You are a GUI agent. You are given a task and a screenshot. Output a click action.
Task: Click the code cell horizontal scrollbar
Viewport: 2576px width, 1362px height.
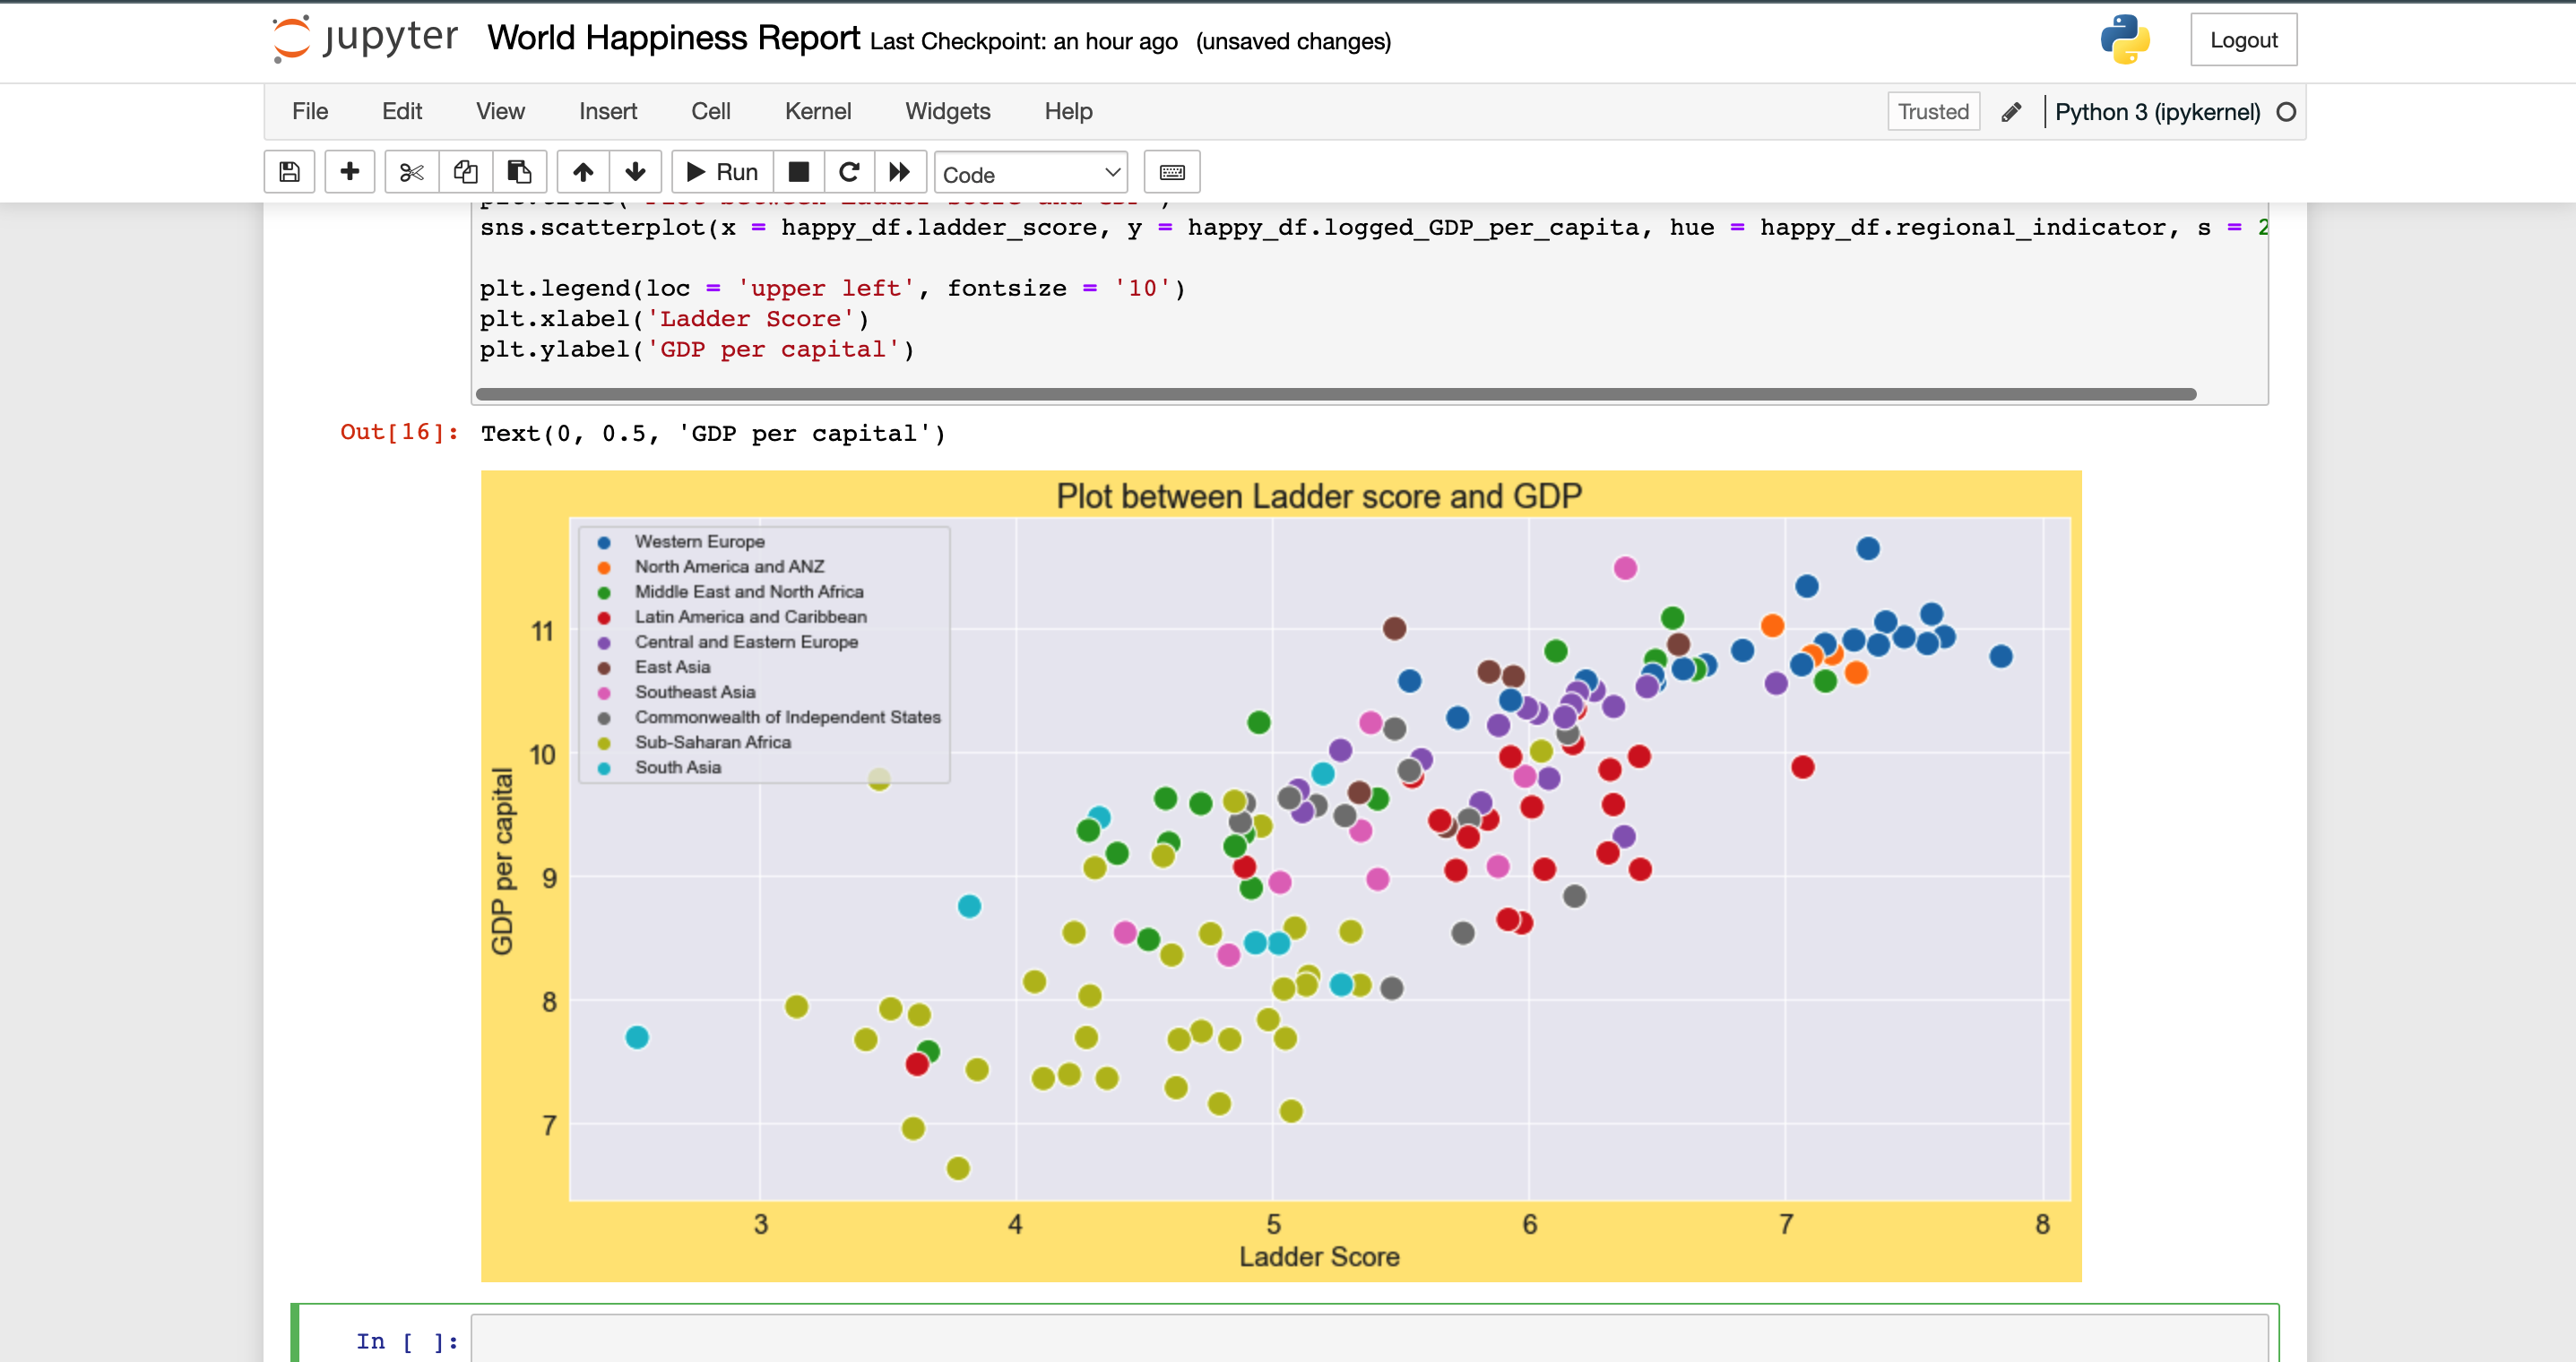tap(1335, 394)
